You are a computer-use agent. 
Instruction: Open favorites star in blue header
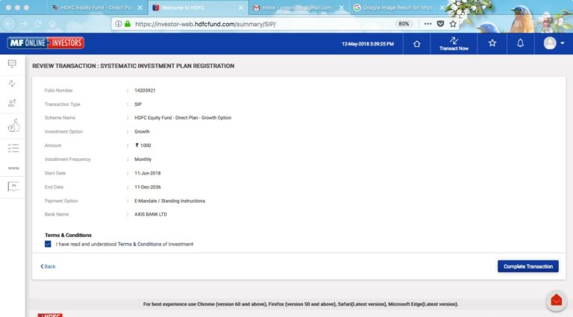coord(492,43)
